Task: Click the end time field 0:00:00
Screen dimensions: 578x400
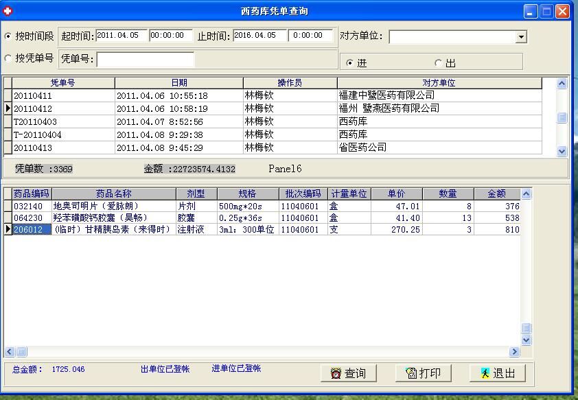Action: pyautogui.click(x=310, y=36)
